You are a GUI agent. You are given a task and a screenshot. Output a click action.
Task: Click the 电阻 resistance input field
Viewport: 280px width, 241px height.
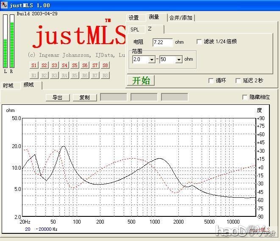coord(163,42)
